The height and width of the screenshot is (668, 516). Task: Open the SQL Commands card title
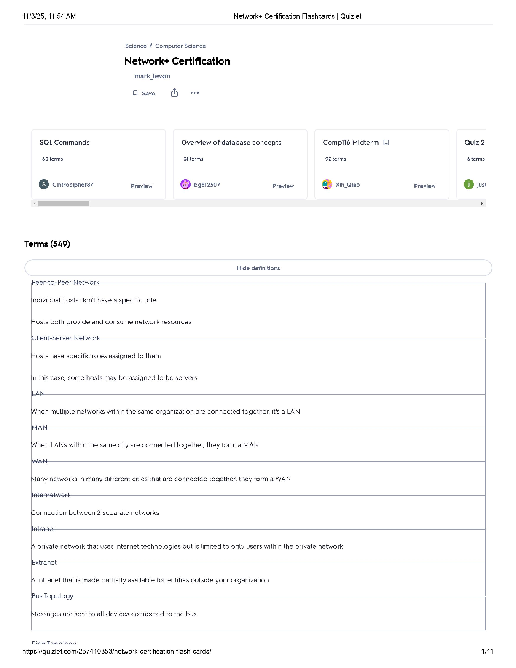point(64,143)
